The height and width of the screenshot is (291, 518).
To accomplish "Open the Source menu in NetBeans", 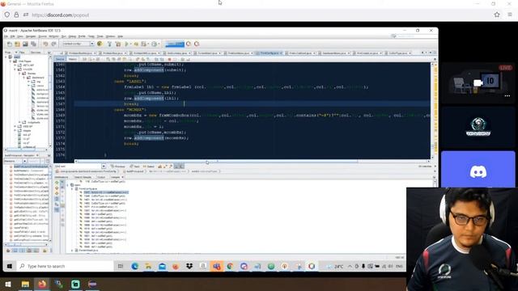I will click(x=42, y=36).
